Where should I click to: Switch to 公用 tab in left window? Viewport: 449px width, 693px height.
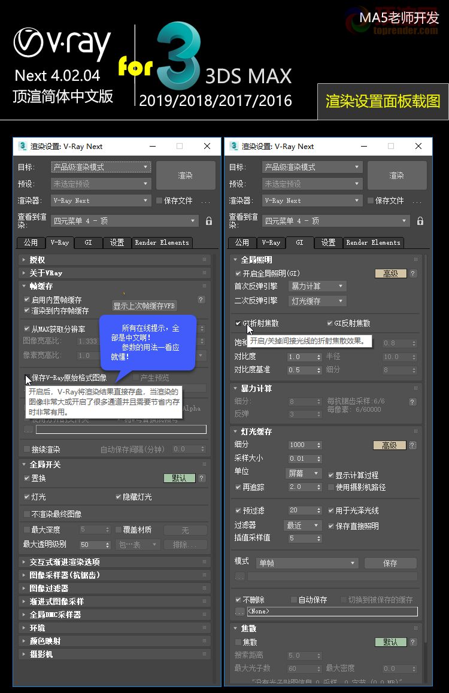(x=31, y=242)
